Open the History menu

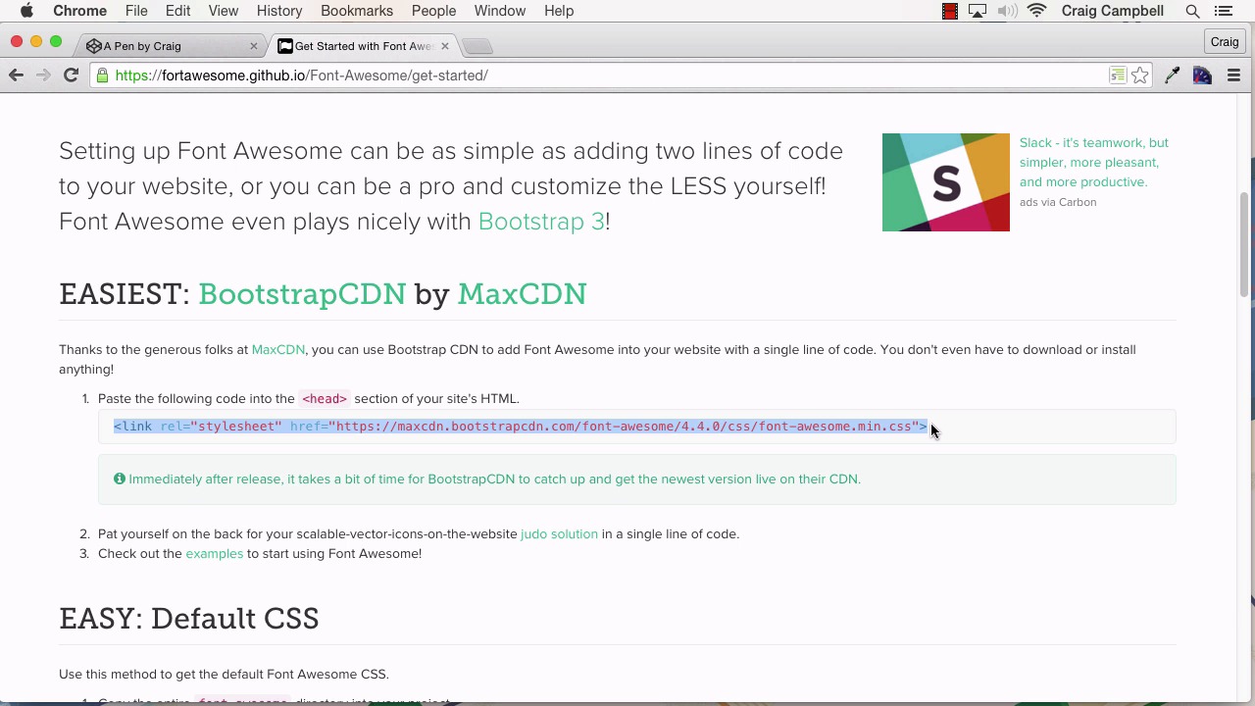279,11
